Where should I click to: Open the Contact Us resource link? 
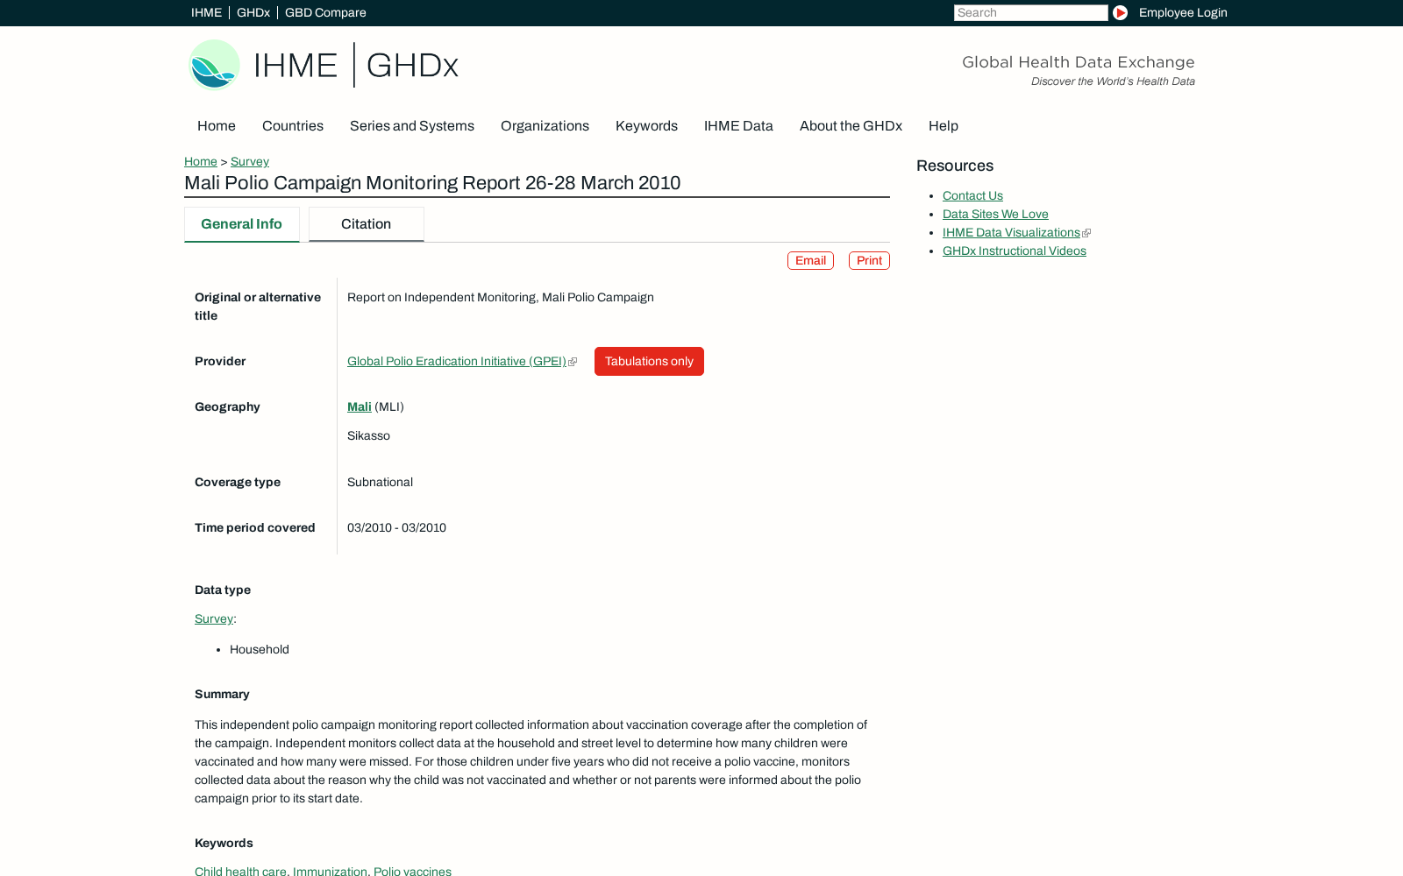pos(972,195)
